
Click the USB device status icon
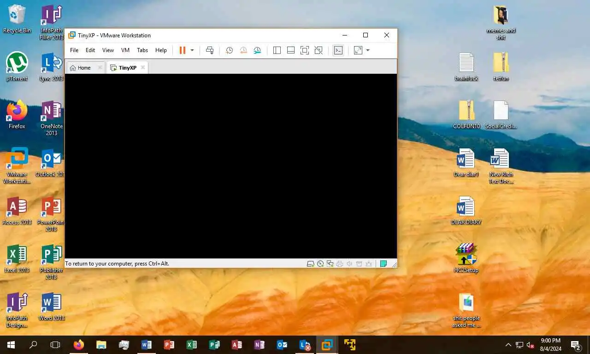(359, 264)
